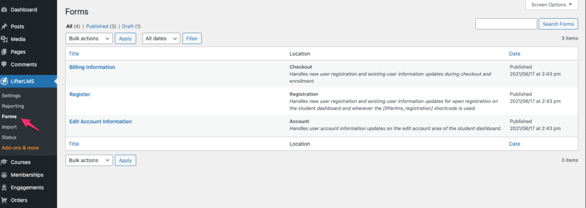Click the Published date of Register row
Screen dimensions: 586x208
point(535,98)
